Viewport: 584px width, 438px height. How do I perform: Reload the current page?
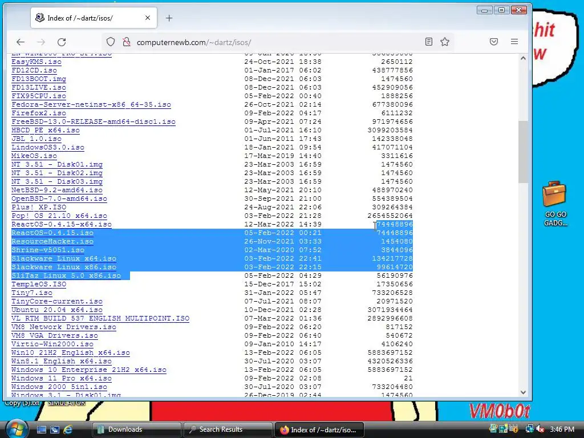62,42
